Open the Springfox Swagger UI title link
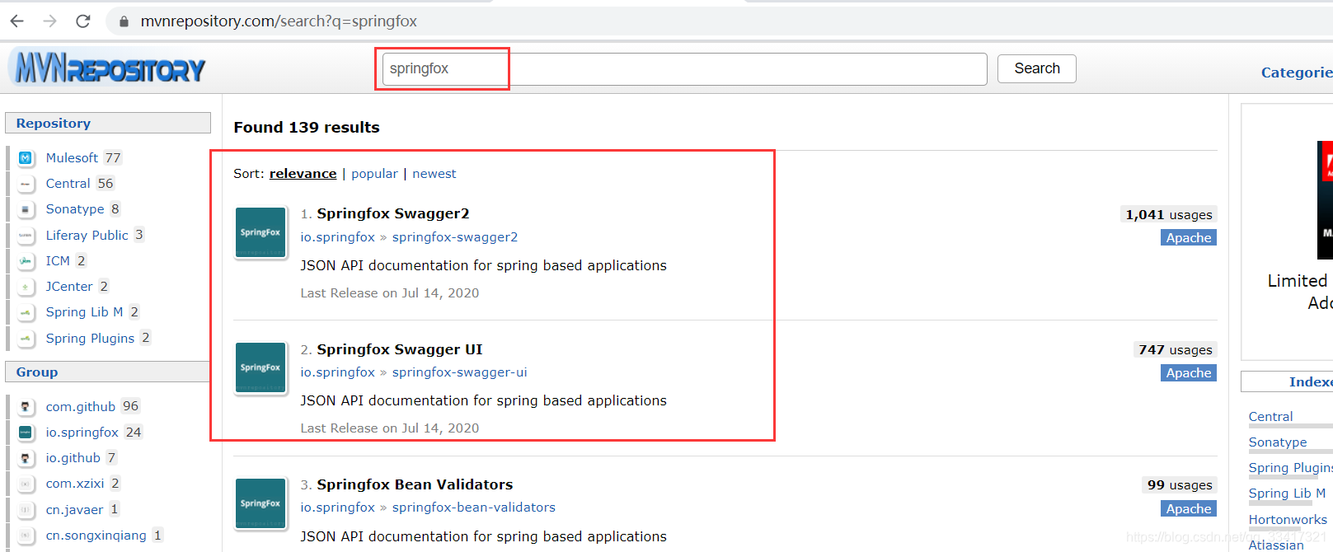This screenshot has height=552, width=1333. [x=400, y=349]
